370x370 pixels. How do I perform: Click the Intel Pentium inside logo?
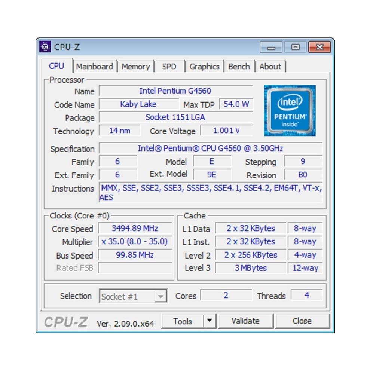[290, 110]
